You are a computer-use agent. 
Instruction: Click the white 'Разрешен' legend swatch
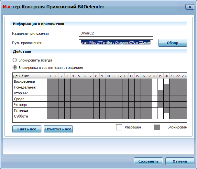coord(119,127)
